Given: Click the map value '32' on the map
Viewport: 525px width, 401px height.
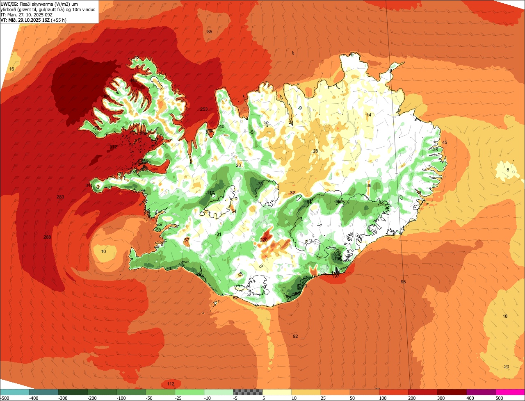Looking at the screenshot, I should tap(292, 193).
